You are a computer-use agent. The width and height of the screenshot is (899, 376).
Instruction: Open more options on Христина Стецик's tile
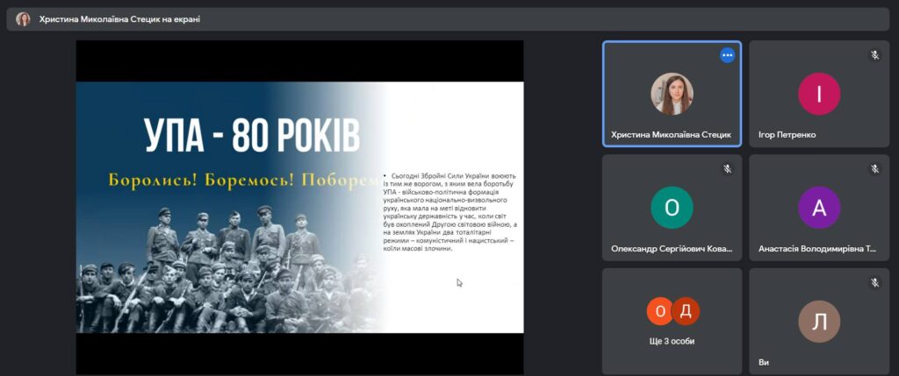(727, 55)
